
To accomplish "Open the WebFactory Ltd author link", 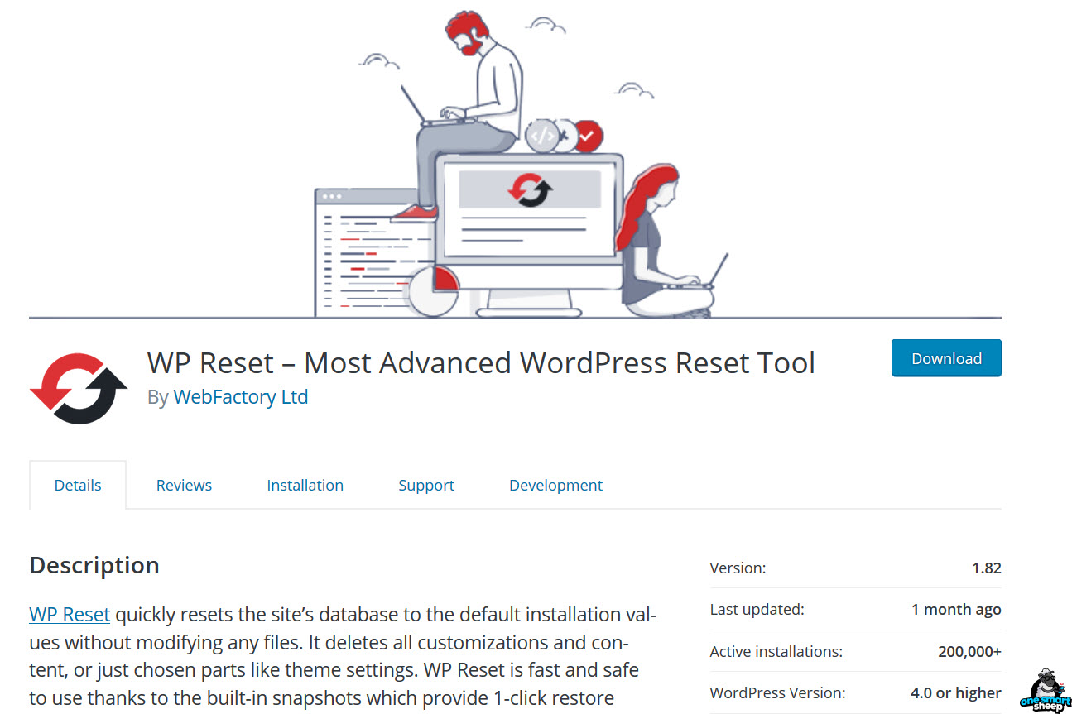I will [241, 397].
